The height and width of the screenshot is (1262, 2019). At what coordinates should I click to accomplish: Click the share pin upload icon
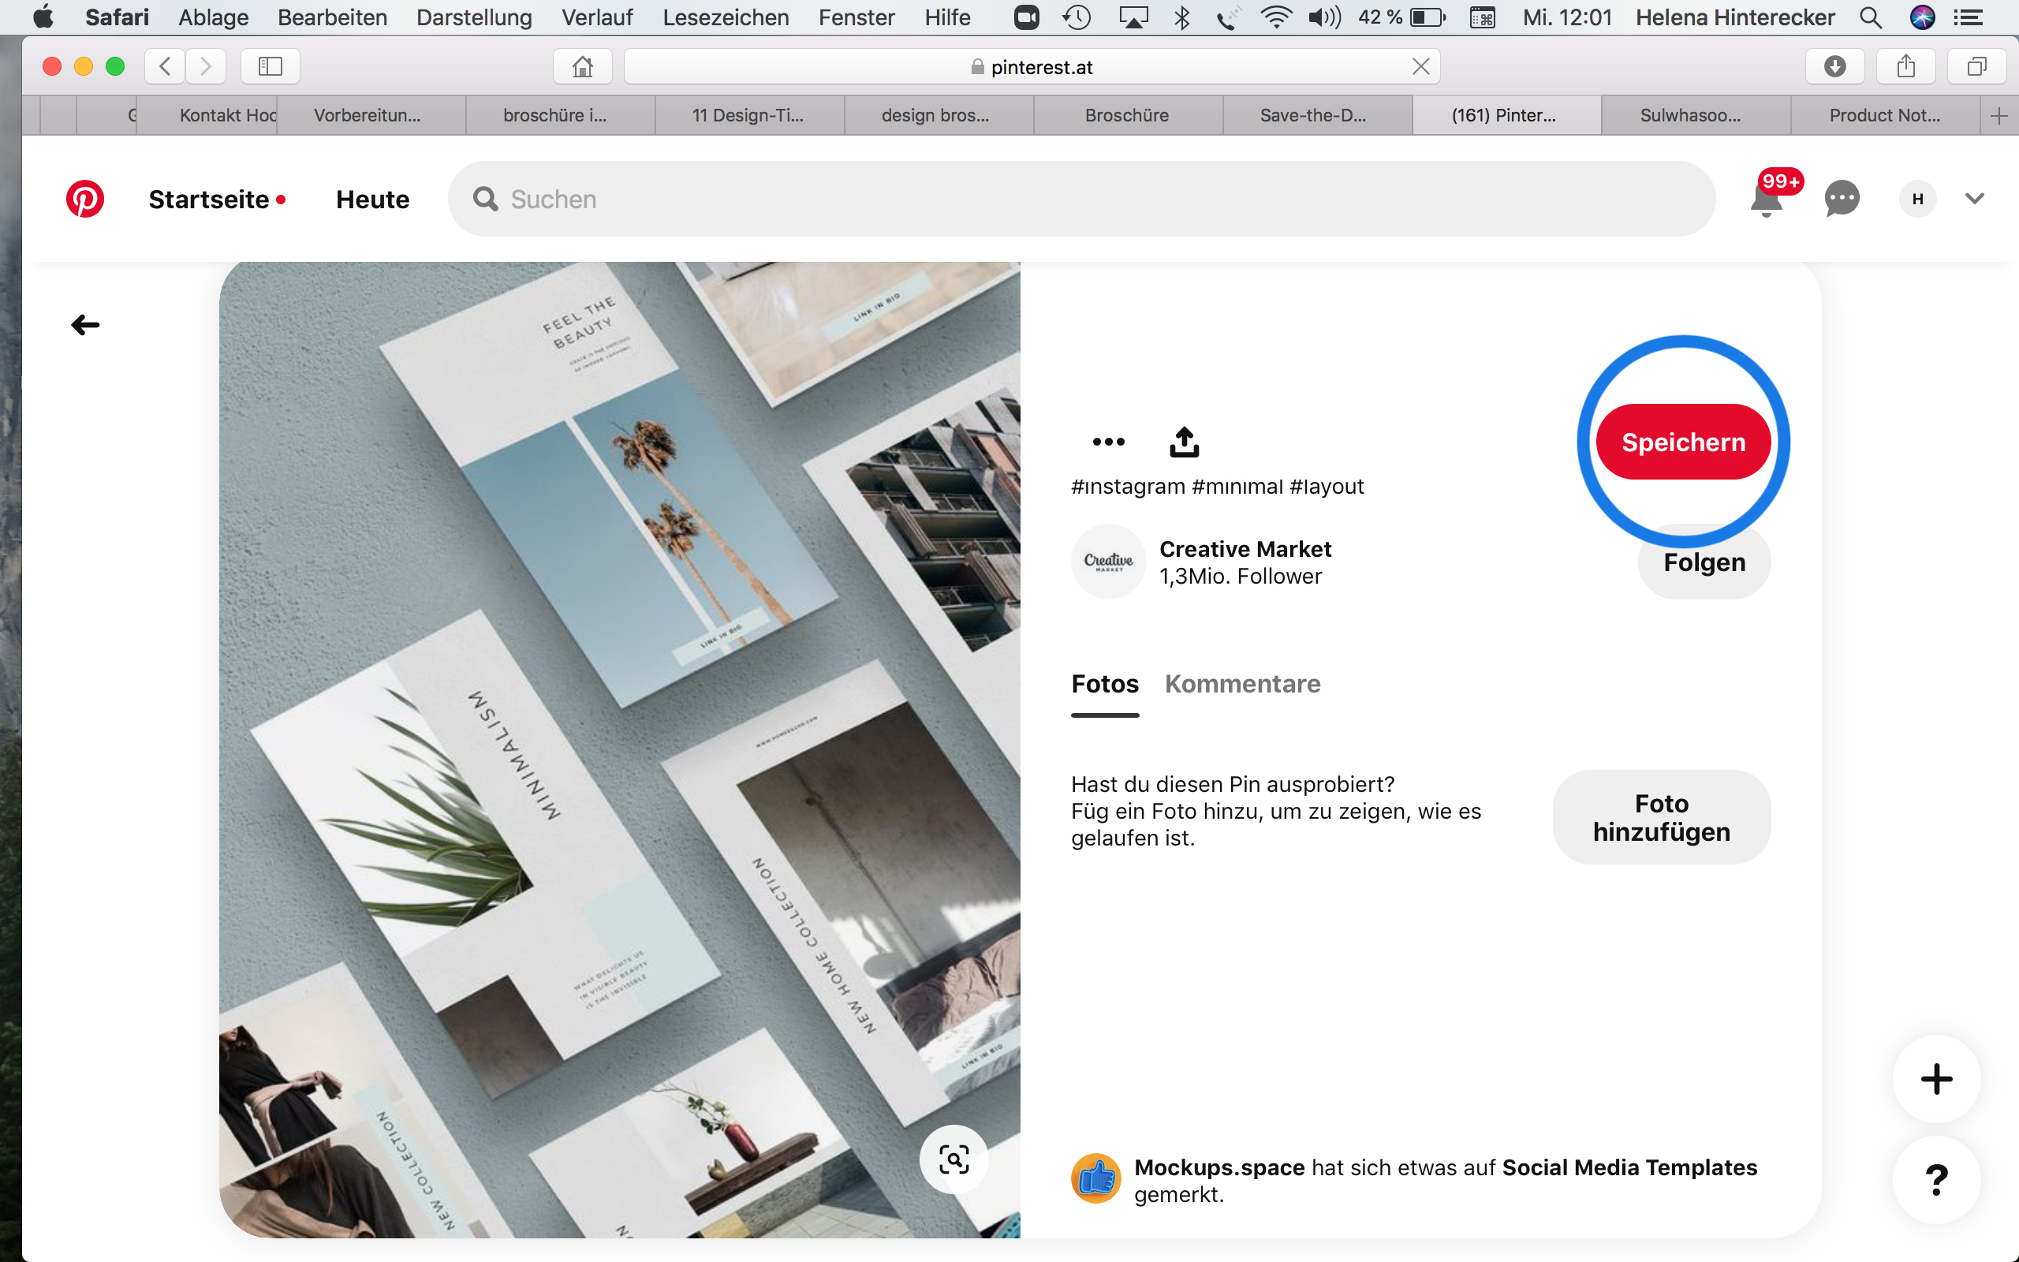coord(1184,442)
